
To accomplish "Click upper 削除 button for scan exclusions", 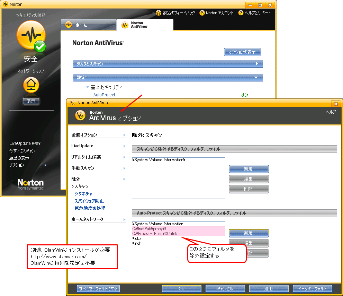I will pos(249,189).
